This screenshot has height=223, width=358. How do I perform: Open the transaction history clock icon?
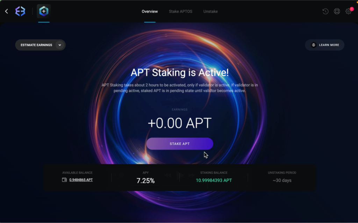325,11
